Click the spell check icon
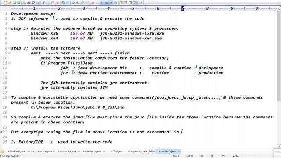This screenshot has width=281, height=158. click(33, 3)
